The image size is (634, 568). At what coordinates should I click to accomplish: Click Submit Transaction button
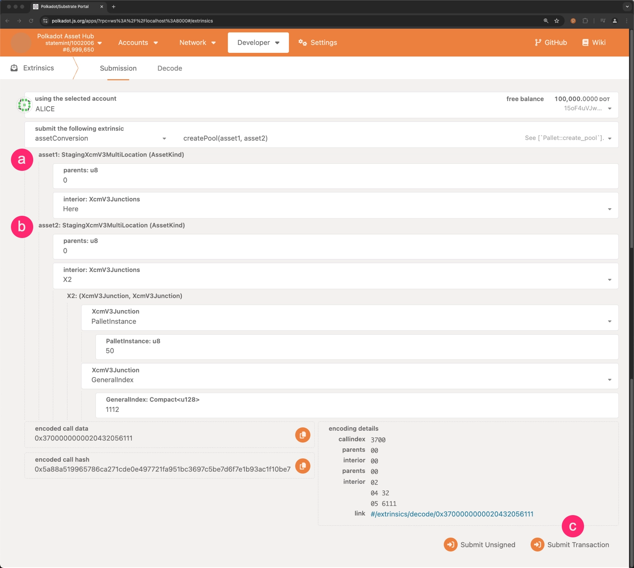click(570, 544)
